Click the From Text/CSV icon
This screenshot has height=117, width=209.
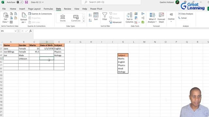[x=11, y=14]
